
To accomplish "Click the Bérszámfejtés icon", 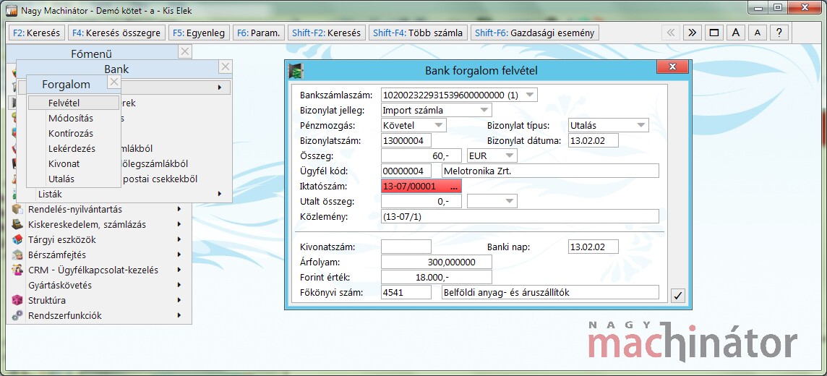I will coord(18,255).
